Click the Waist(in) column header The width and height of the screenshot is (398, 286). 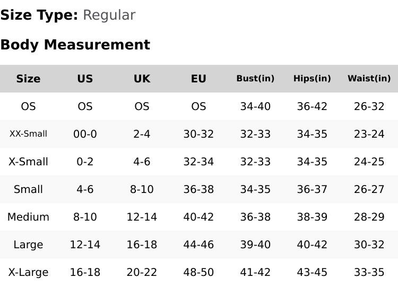coord(369,79)
